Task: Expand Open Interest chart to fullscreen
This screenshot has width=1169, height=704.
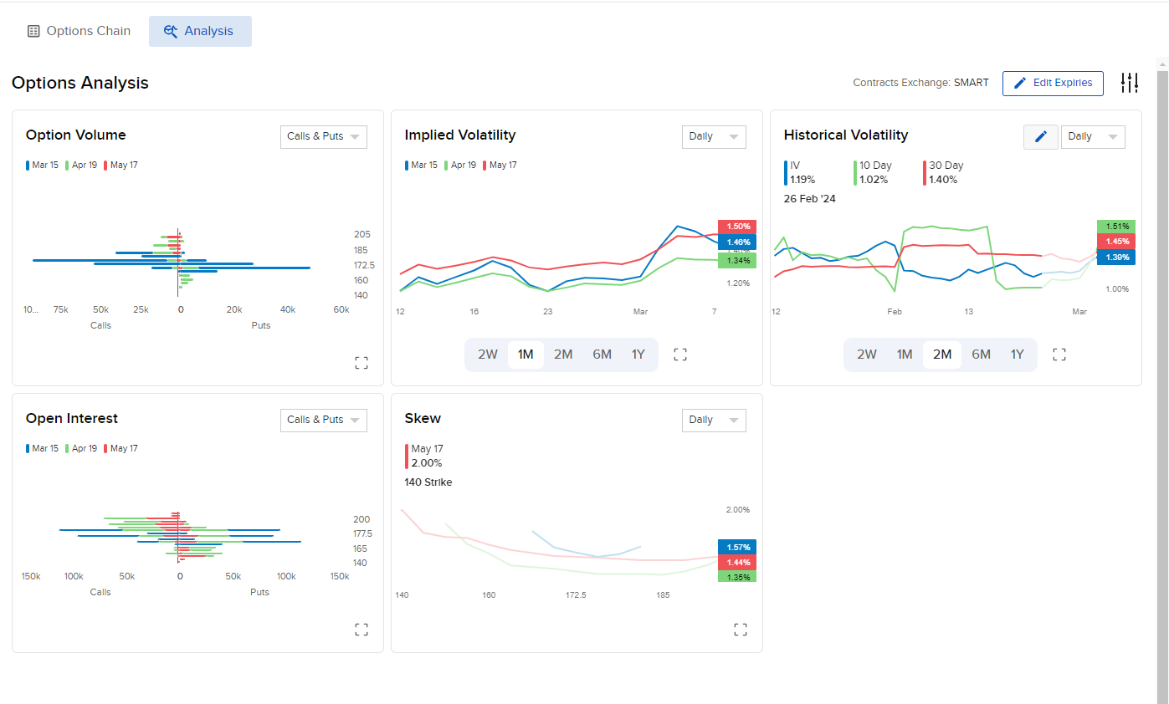Action: click(x=361, y=630)
